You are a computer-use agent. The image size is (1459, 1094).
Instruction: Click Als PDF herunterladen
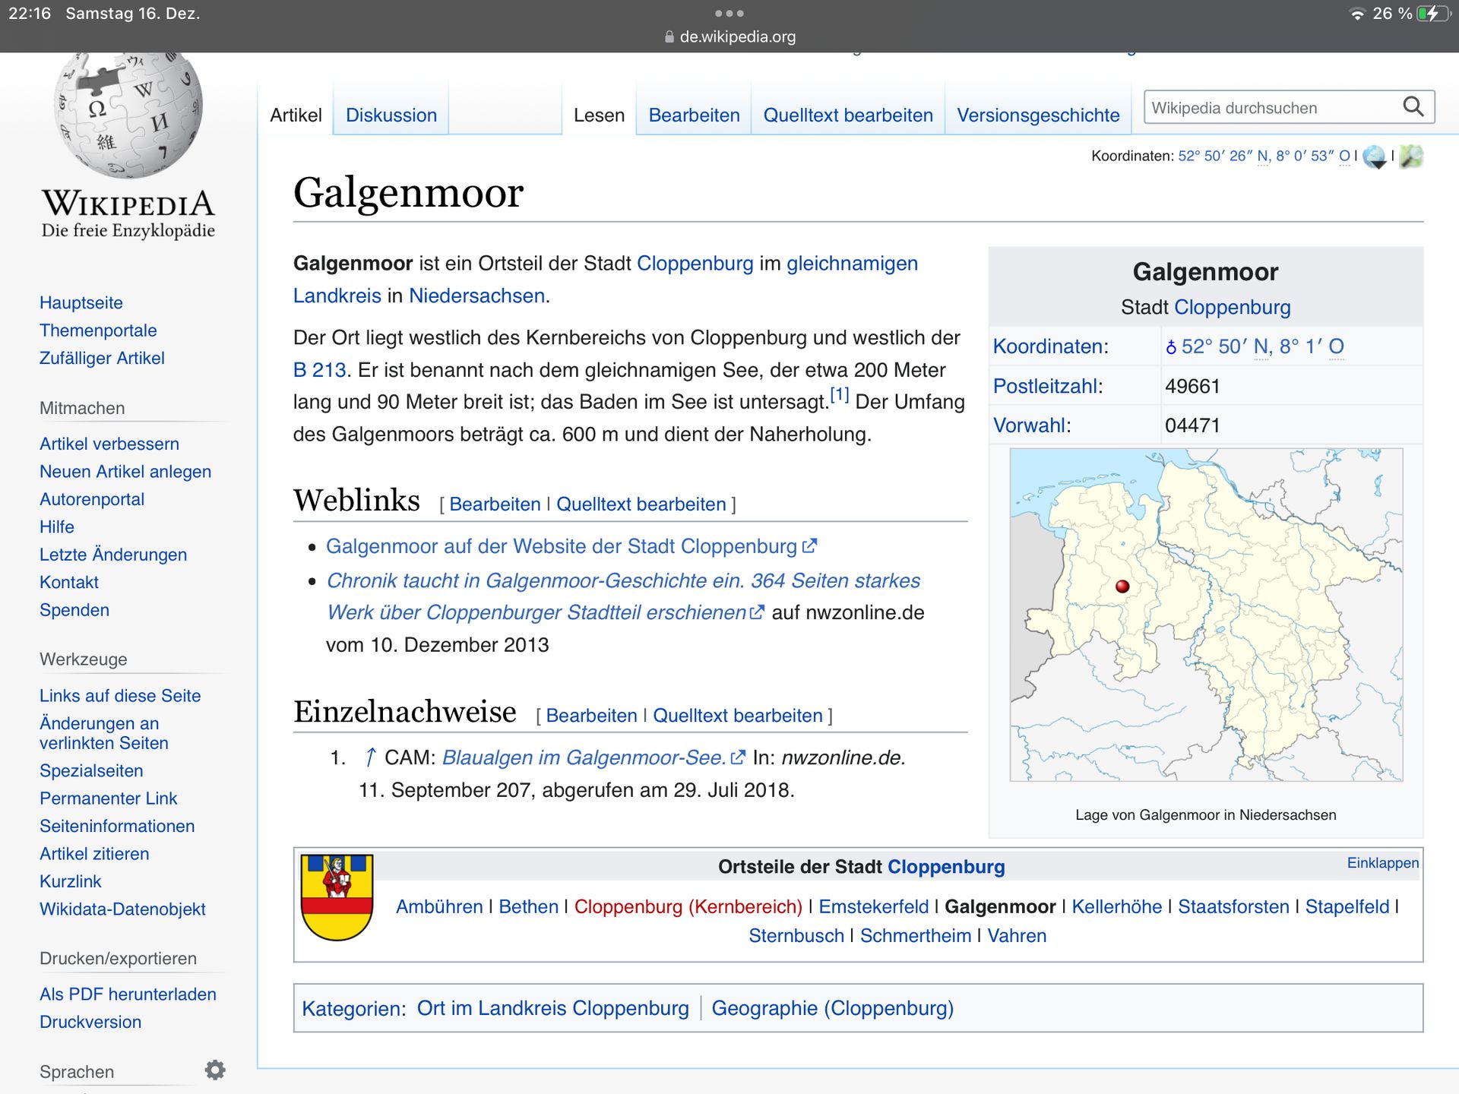[x=128, y=994]
